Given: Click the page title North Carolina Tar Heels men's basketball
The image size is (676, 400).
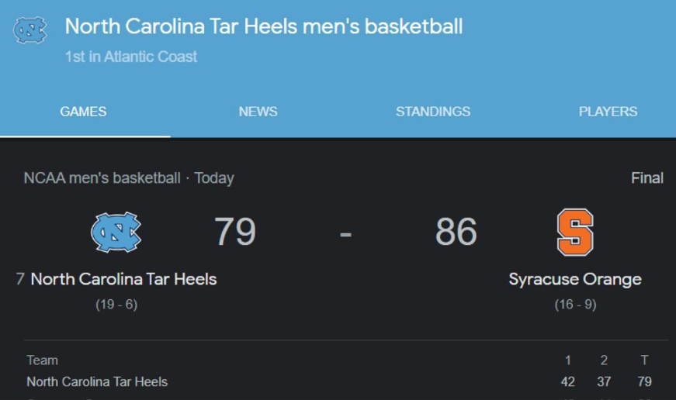Looking at the screenshot, I should 264,26.
